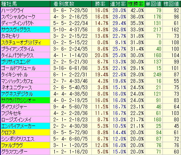The height and width of the screenshot is (155, 181).
Task: Select the カネヒキリ sire name
Action: coord(10,36)
